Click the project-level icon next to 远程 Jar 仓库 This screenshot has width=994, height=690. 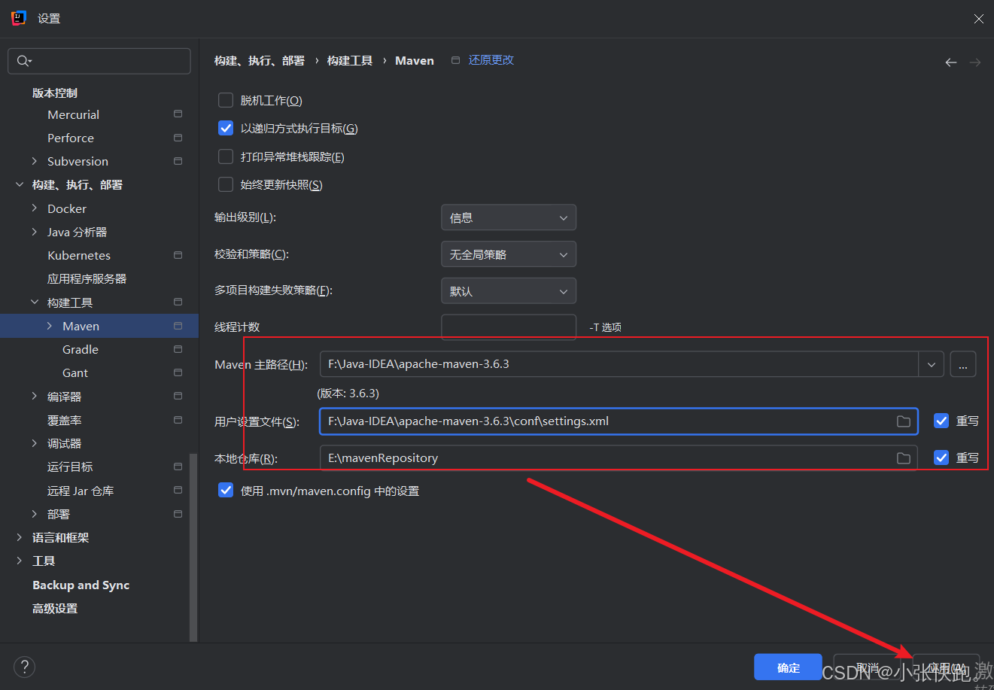point(178,491)
